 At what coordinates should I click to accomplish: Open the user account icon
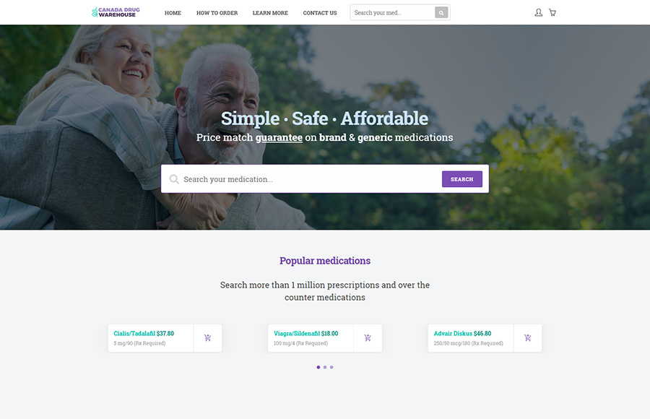[538, 12]
